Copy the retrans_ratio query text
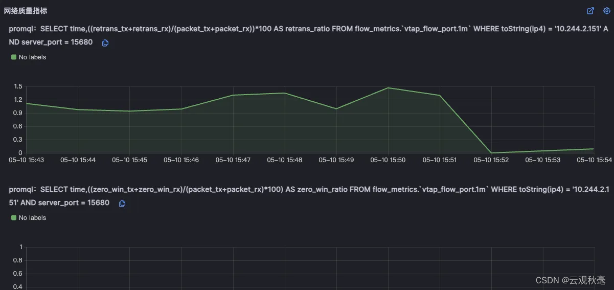This screenshot has width=614, height=290. pyautogui.click(x=105, y=43)
